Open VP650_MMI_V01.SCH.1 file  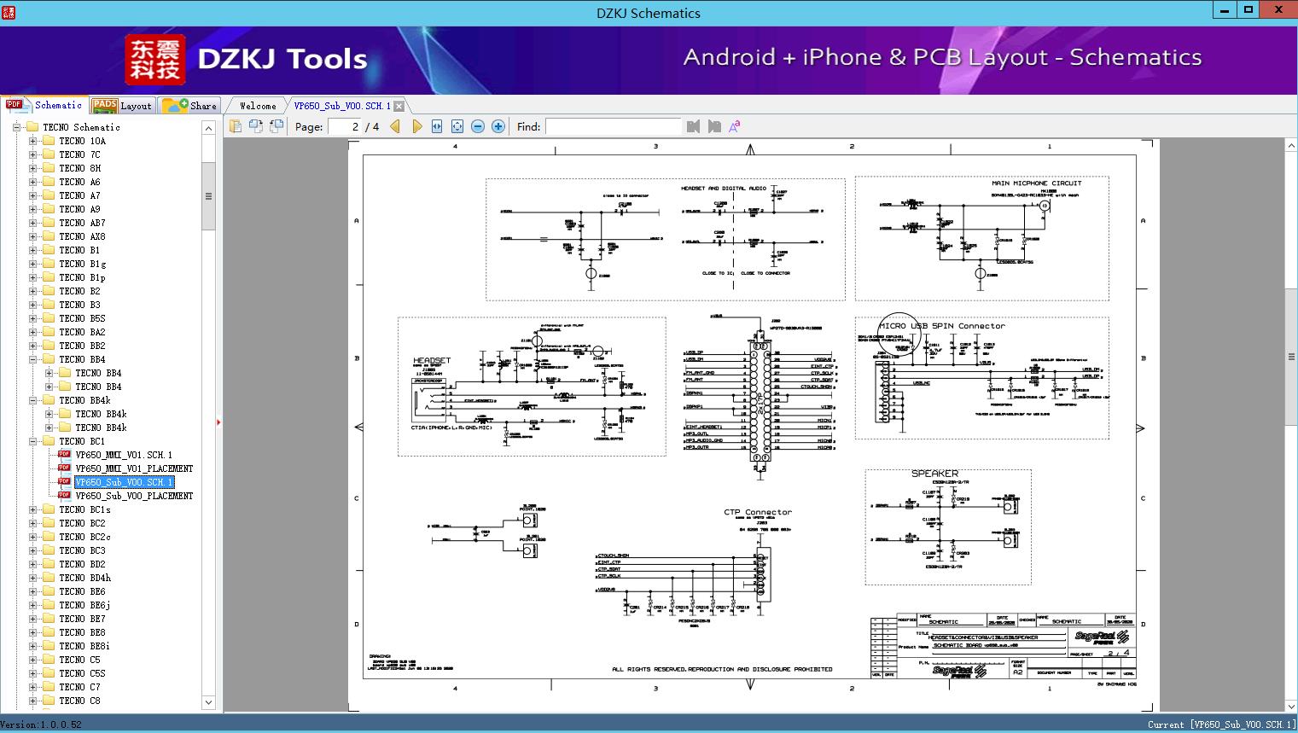(x=124, y=455)
